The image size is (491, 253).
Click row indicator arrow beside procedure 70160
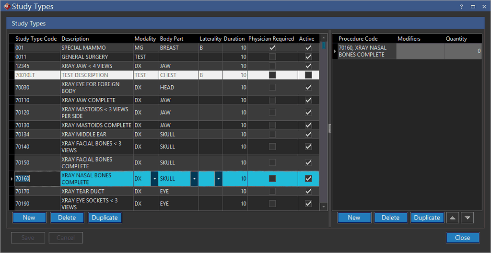[335, 51]
